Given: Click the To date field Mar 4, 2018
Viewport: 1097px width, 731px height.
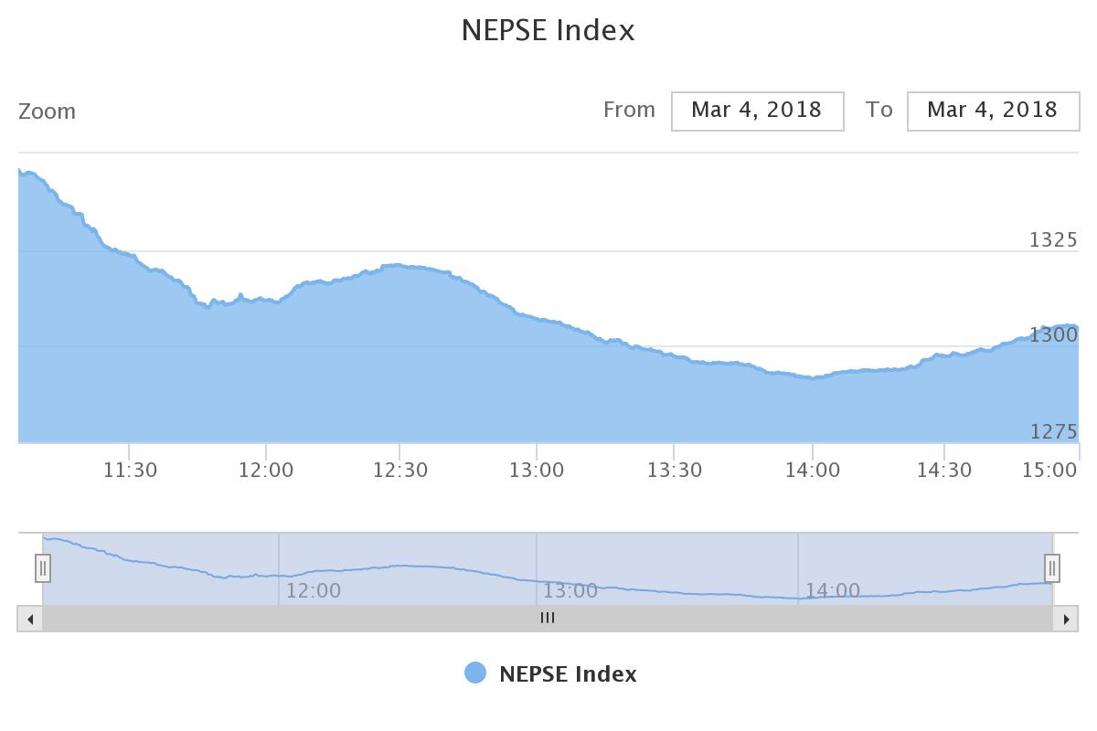Looking at the screenshot, I should (993, 111).
